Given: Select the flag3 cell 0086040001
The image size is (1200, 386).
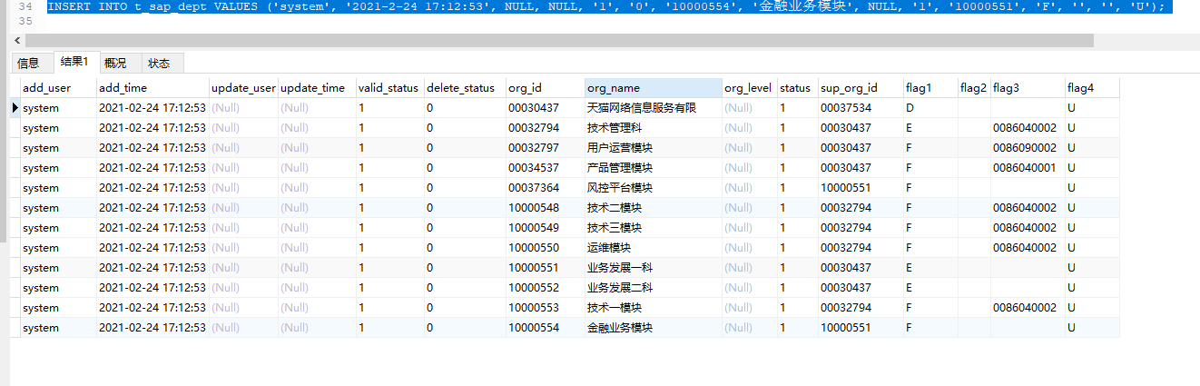Looking at the screenshot, I should point(1028,168).
